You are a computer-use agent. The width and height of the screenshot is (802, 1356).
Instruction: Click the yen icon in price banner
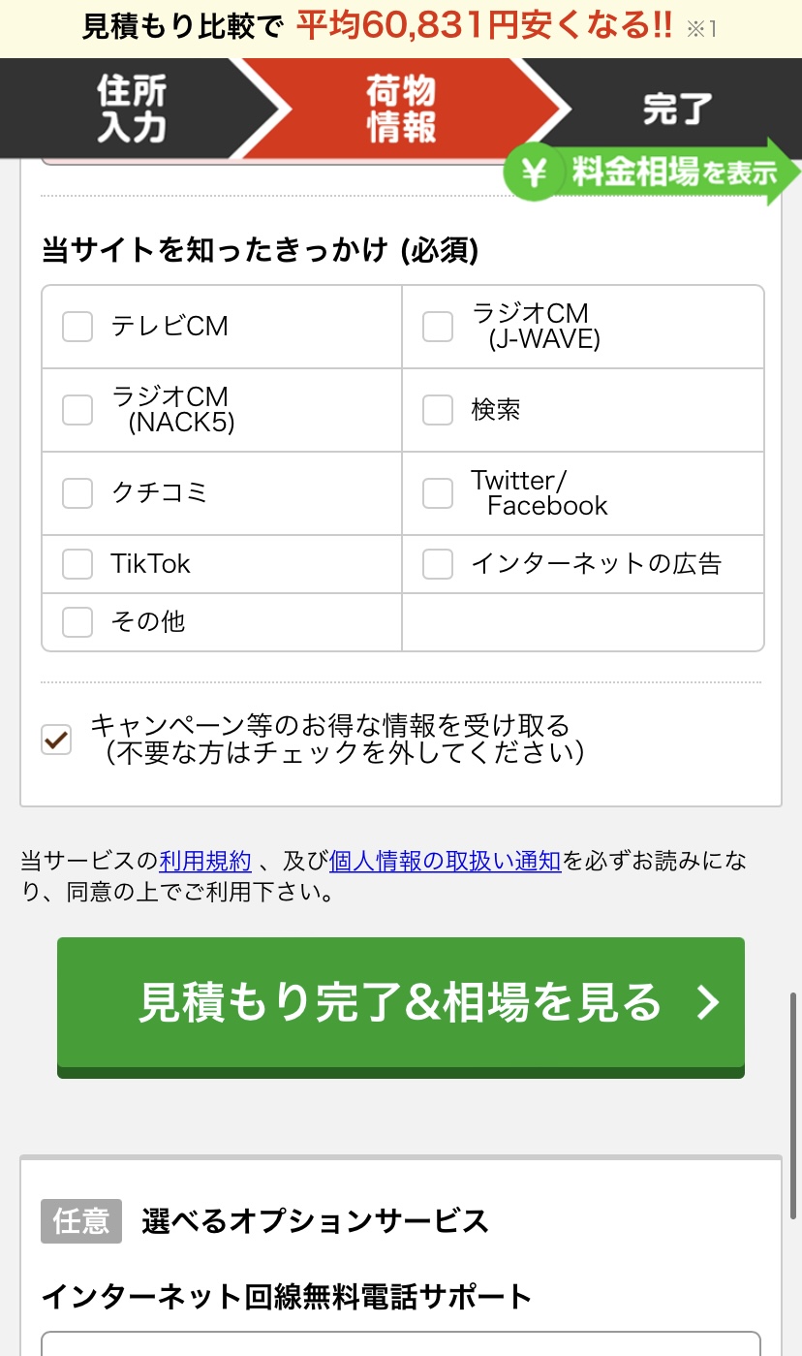(x=534, y=173)
